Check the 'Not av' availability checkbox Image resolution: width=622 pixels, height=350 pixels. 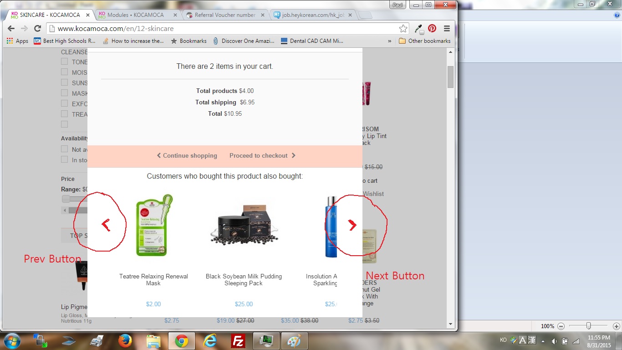coord(65,149)
